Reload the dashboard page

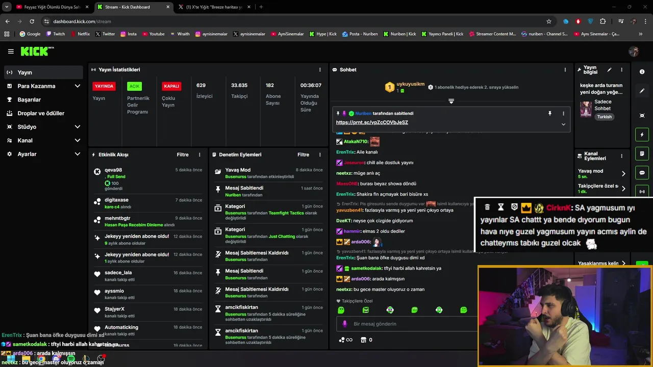point(32,21)
